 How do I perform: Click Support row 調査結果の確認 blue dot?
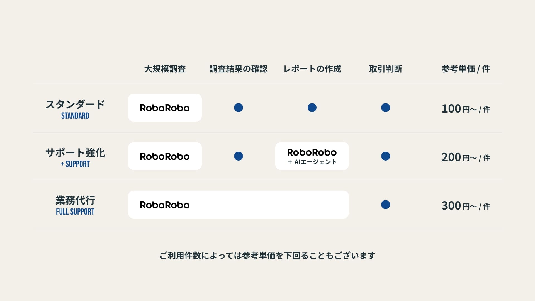[239, 156]
